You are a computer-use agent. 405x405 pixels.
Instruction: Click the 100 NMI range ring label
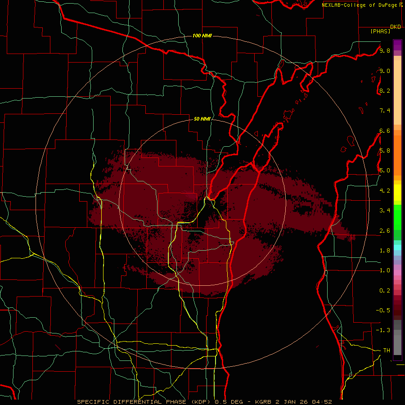[x=202, y=36]
